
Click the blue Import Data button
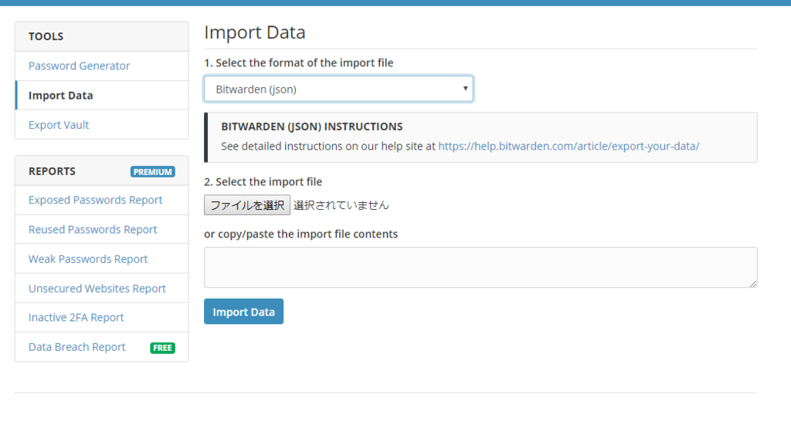coord(243,312)
